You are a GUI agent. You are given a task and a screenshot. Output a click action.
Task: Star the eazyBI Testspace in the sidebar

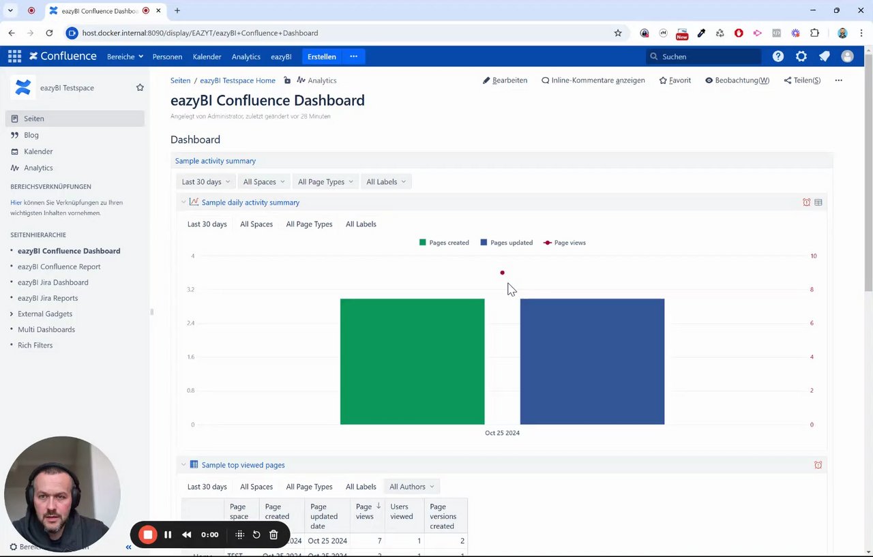point(140,87)
